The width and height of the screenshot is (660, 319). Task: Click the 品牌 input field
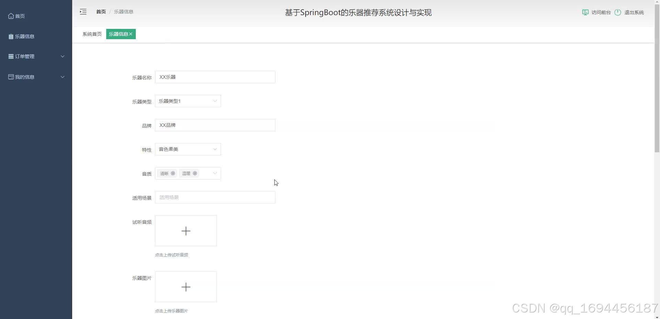pos(215,125)
